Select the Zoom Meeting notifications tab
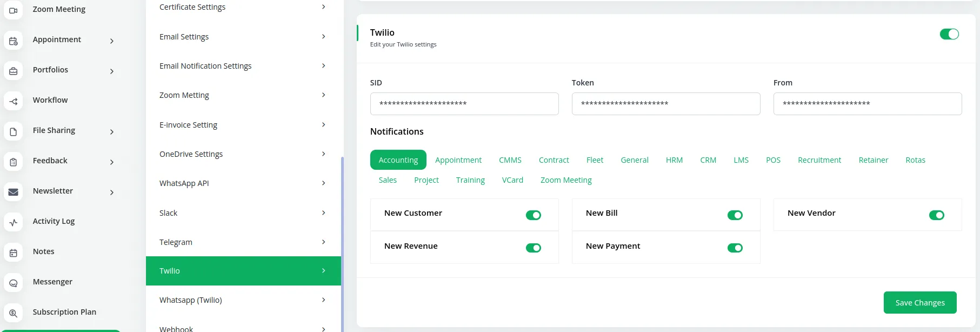 (x=565, y=180)
